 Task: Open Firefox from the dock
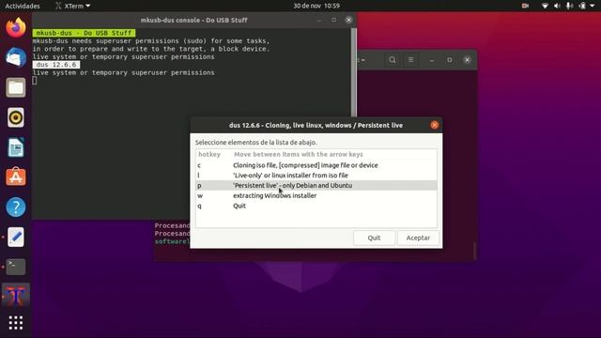[x=16, y=27]
